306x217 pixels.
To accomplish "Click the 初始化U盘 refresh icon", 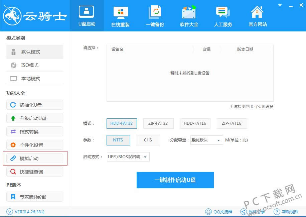I will (x=13, y=105).
